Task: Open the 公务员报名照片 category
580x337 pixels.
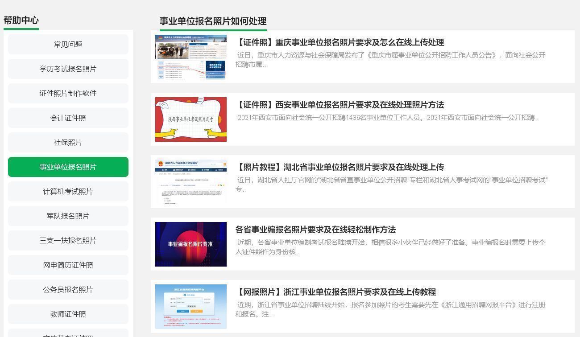Action: (x=68, y=289)
